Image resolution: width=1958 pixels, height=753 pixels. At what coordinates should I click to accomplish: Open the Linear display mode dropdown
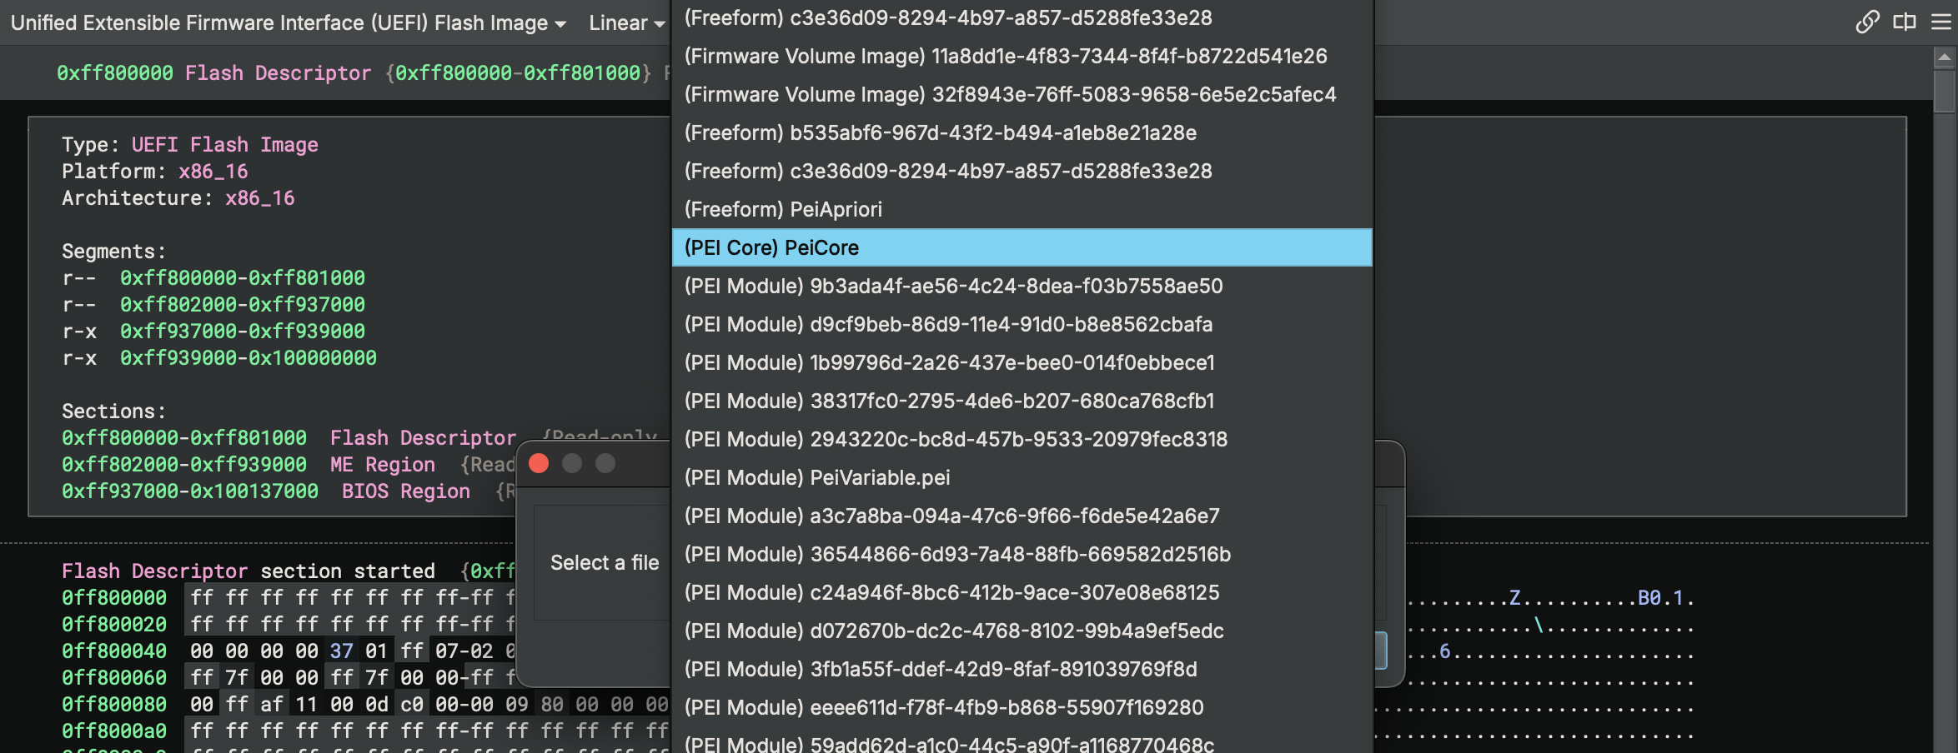(624, 22)
